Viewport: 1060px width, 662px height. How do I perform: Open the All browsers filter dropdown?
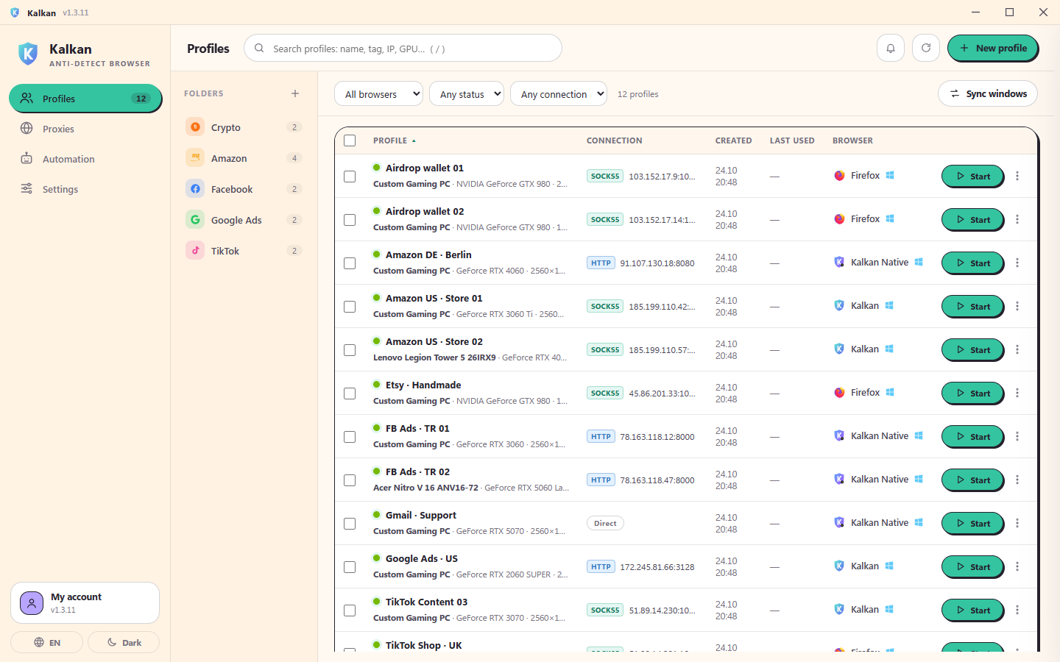(x=378, y=93)
